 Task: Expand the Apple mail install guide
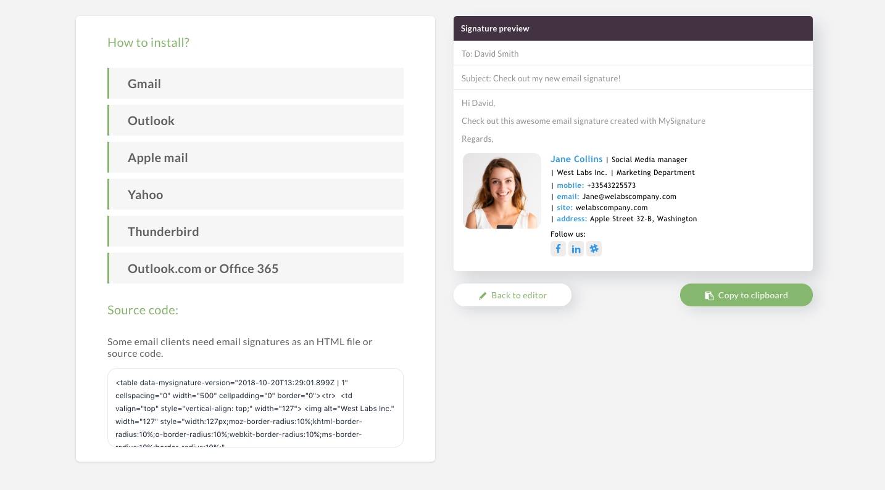click(256, 157)
